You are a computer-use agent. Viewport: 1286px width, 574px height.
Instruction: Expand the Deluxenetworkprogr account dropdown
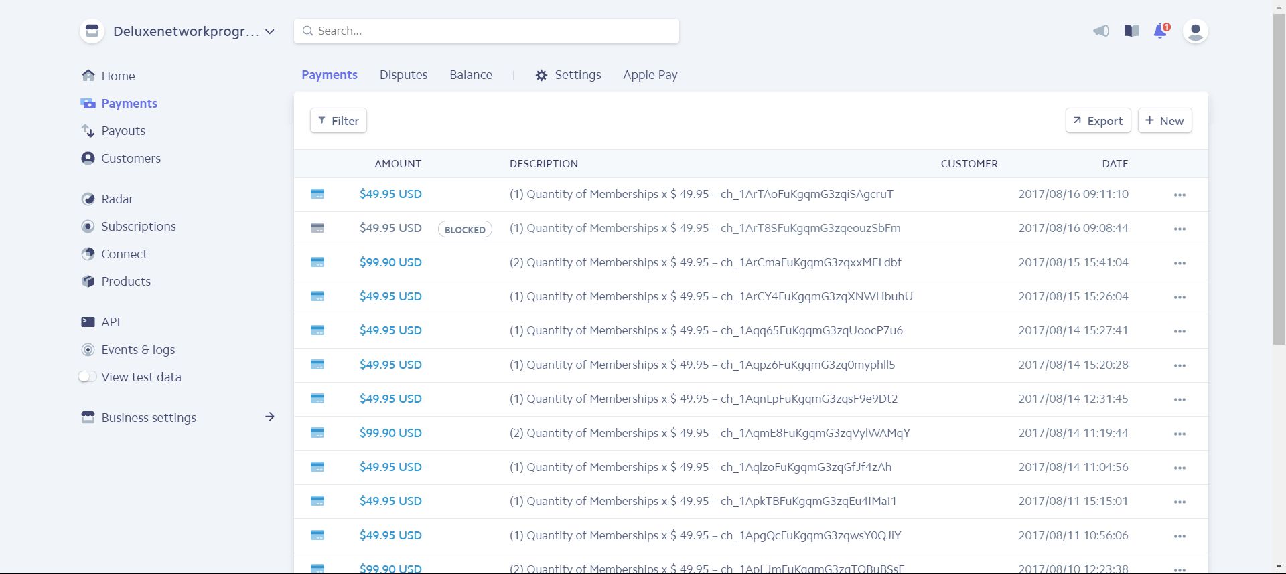point(270,31)
